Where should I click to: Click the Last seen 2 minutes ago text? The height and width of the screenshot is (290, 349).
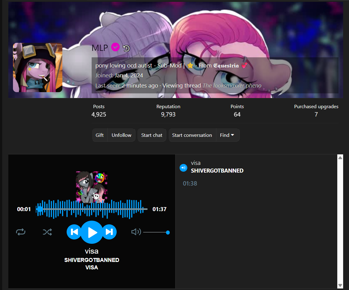pyautogui.click(x=127, y=86)
